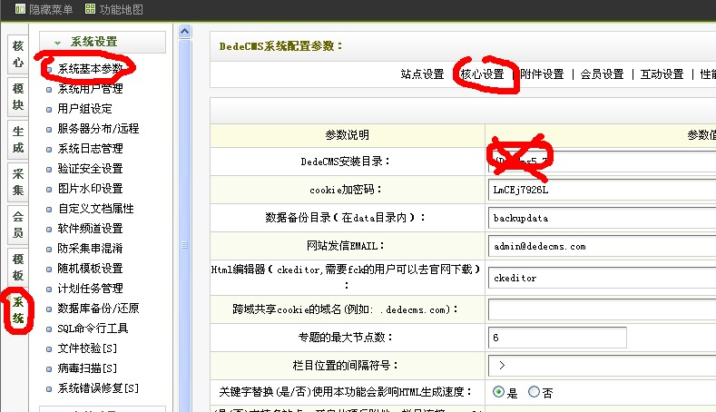
Task: Click the 功能地图 text link
Action: click(121, 9)
